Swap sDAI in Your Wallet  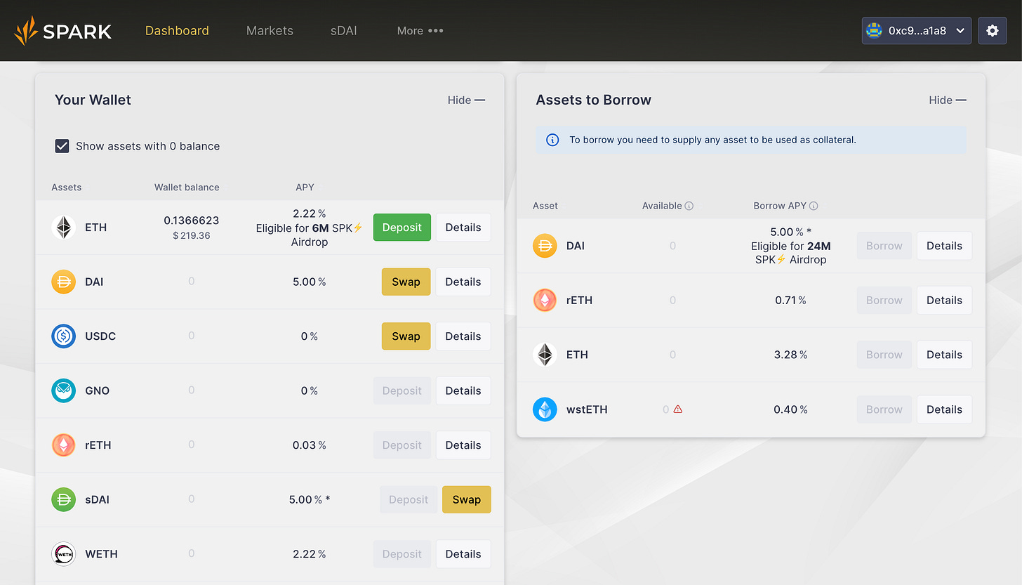point(467,500)
